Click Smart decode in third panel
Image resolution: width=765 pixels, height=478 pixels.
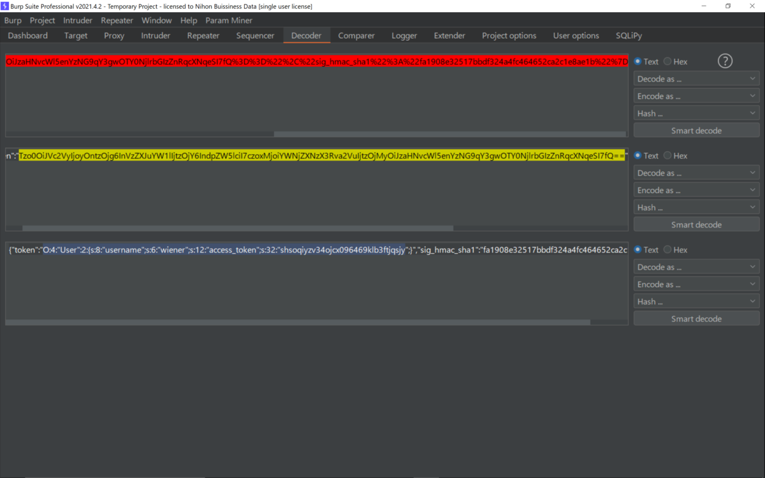[x=696, y=319]
